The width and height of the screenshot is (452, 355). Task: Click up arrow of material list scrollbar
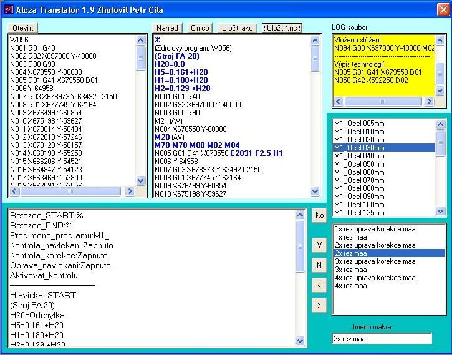[441, 124]
